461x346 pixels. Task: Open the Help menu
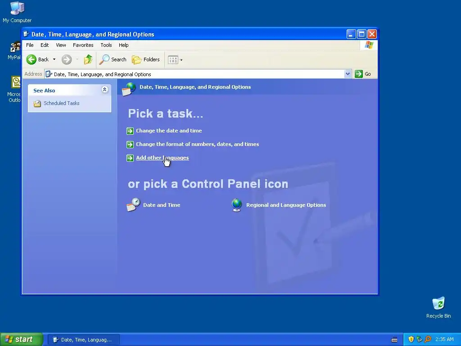(123, 45)
